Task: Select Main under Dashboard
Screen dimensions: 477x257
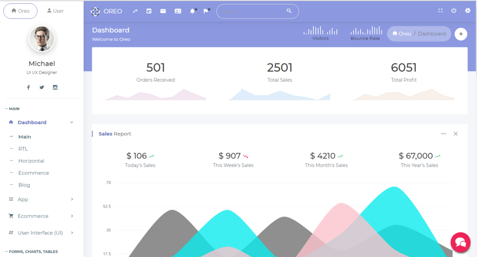Action: click(25, 137)
